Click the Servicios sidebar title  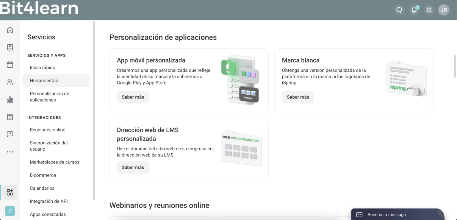point(41,37)
